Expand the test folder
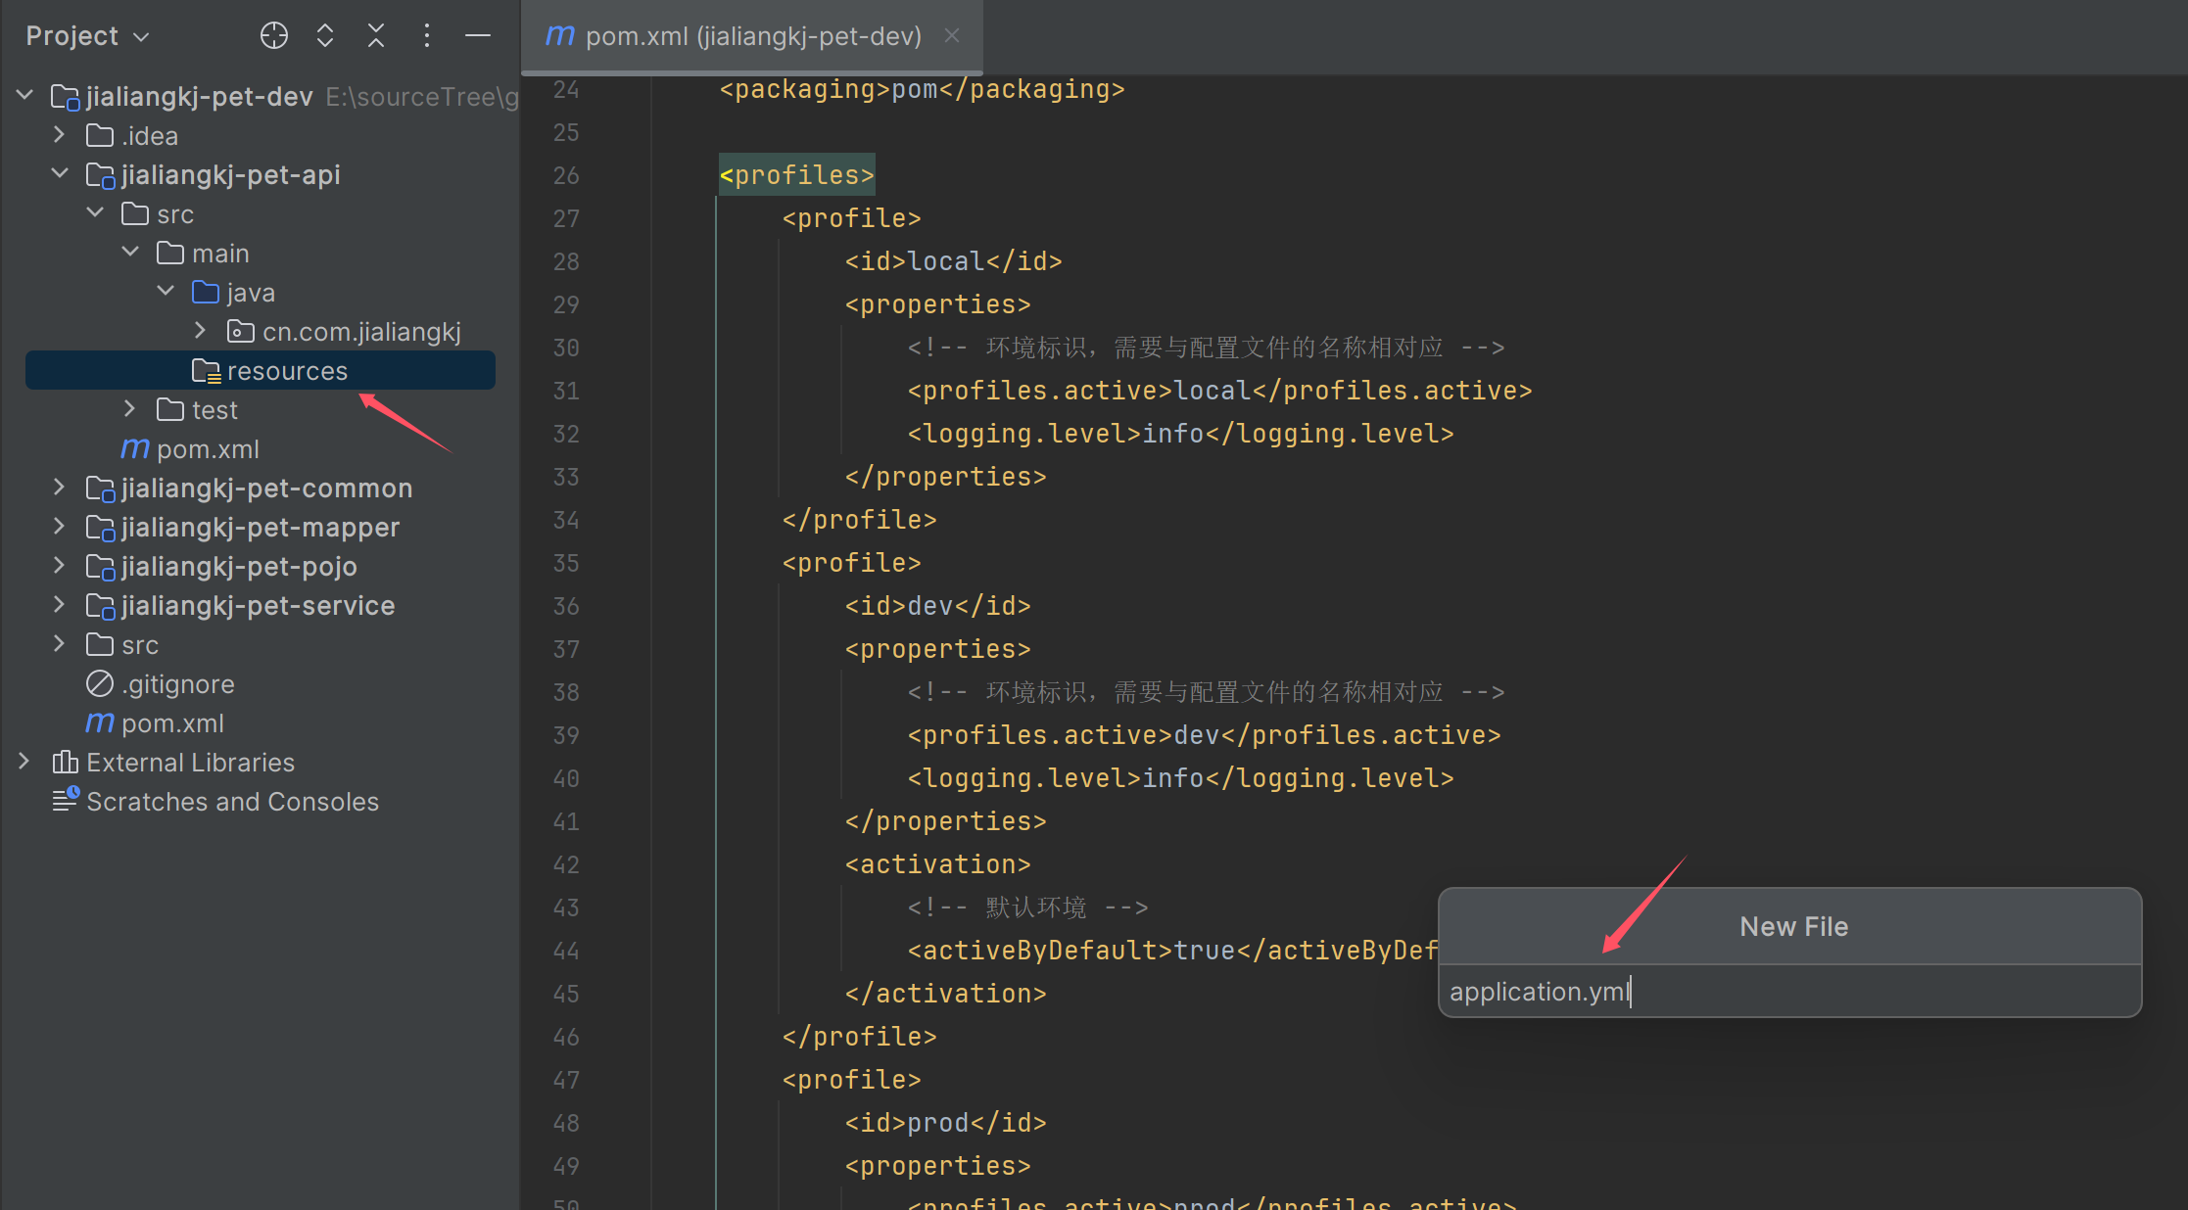The width and height of the screenshot is (2188, 1210). pos(130,409)
